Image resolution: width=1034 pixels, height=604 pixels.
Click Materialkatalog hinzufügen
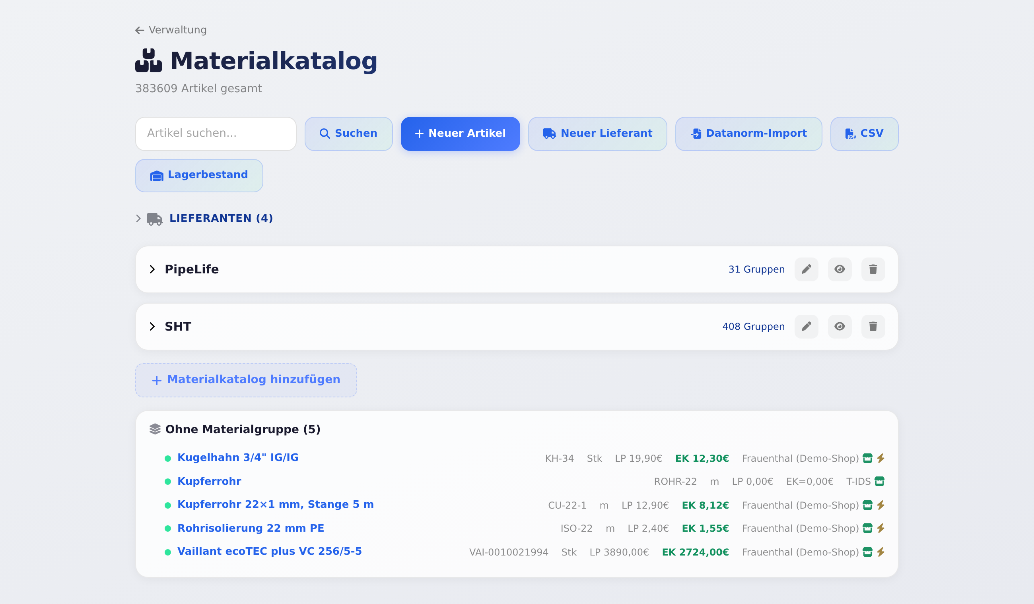(246, 380)
